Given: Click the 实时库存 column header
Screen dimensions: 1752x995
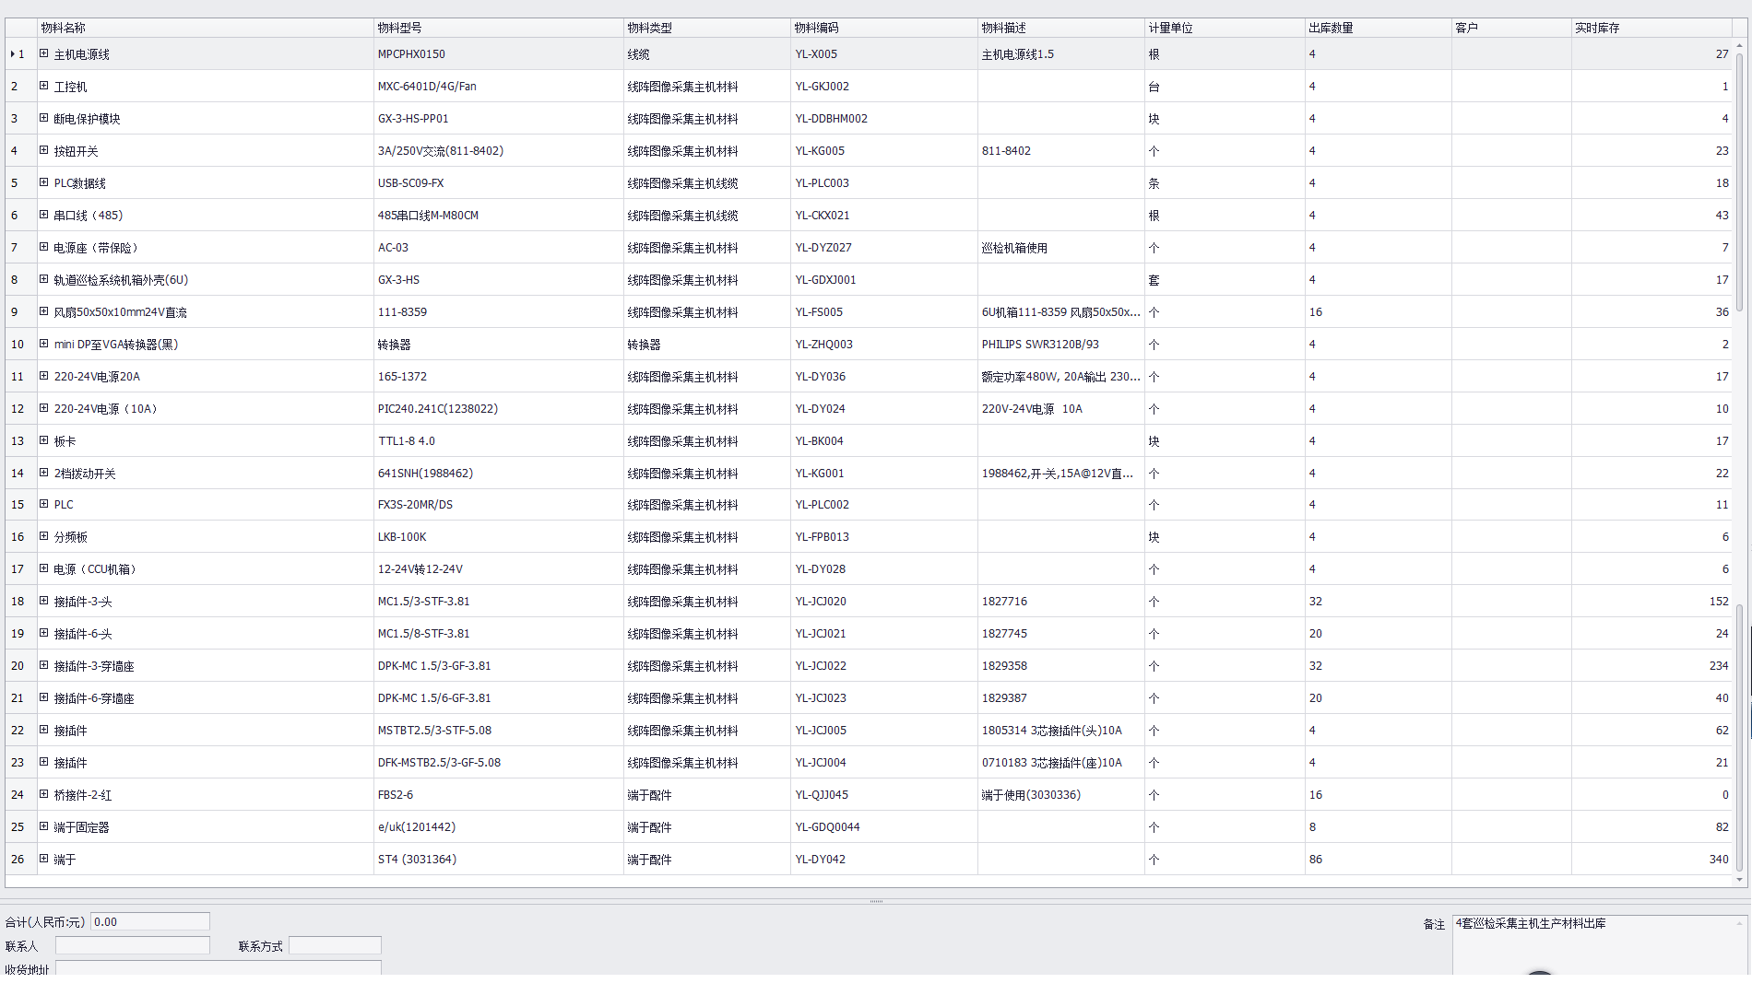Looking at the screenshot, I should pos(1651,28).
